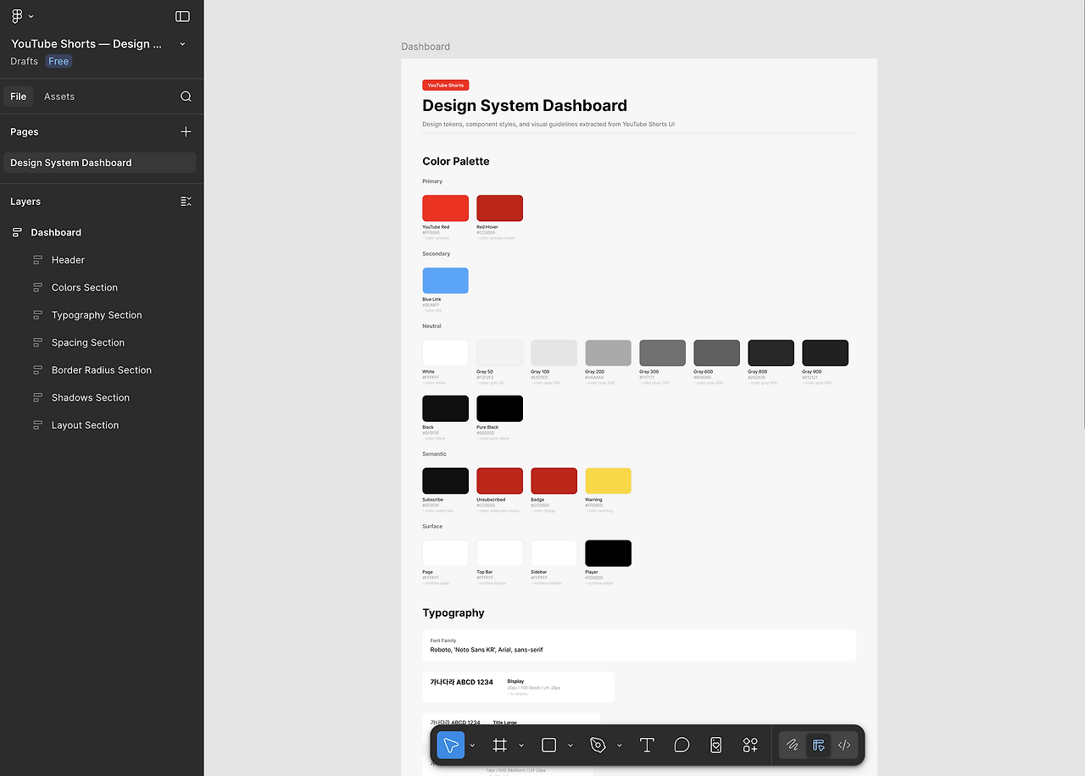The width and height of the screenshot is (1085, 776).
Task: Open the Figma main menu logo
Action: 17,16
